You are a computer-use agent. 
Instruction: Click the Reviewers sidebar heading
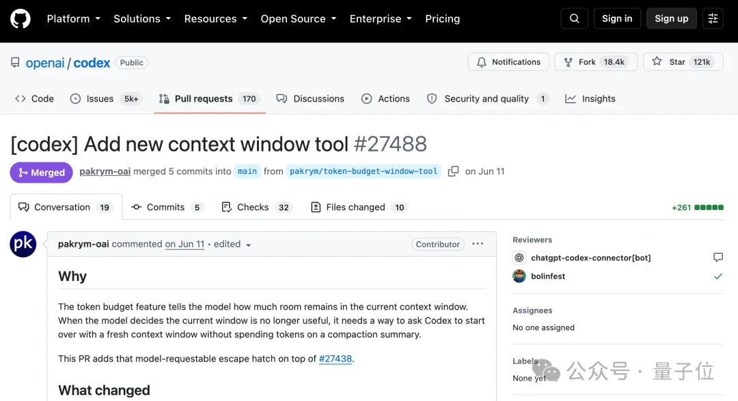pos(532,240)
